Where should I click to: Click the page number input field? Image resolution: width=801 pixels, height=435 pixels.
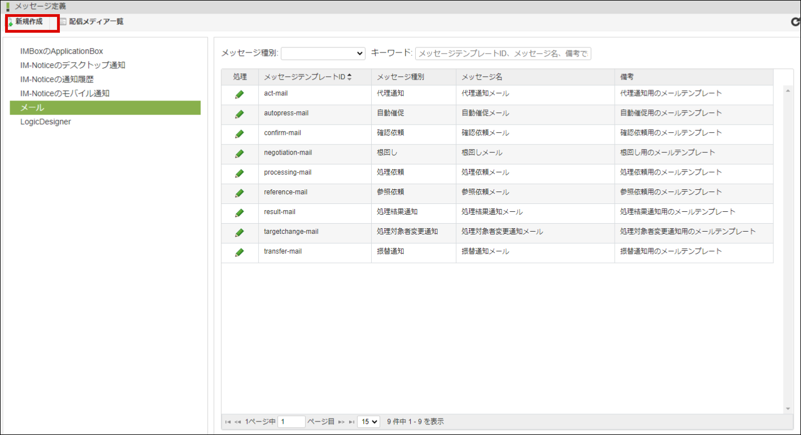click(291, 421)
